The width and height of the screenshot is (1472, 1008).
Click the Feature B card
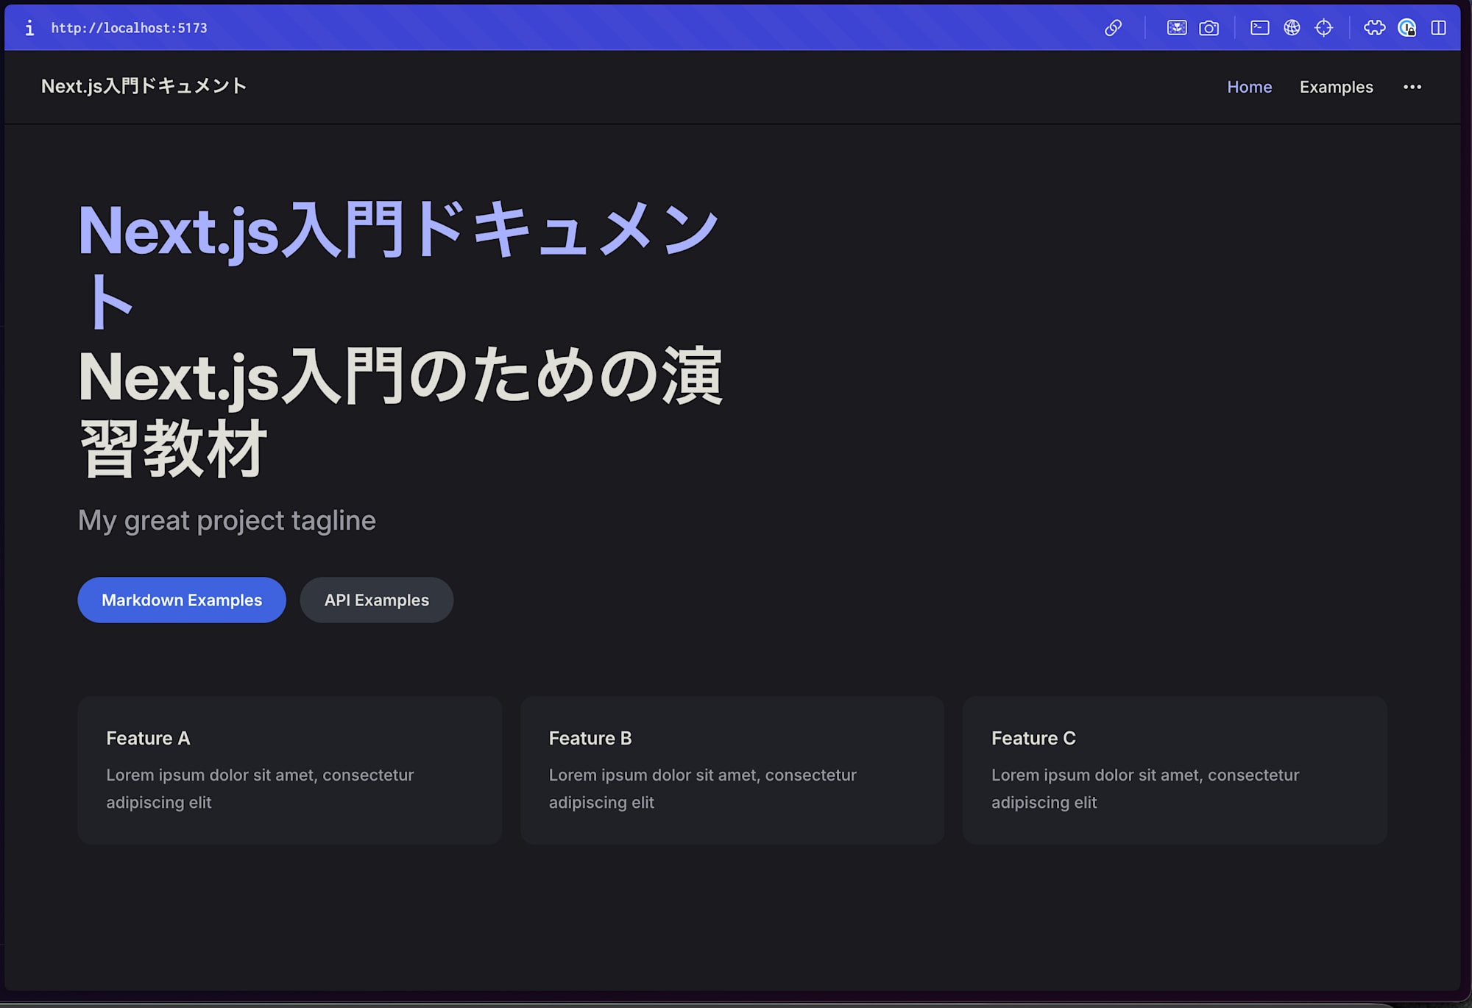pos(732,770)
